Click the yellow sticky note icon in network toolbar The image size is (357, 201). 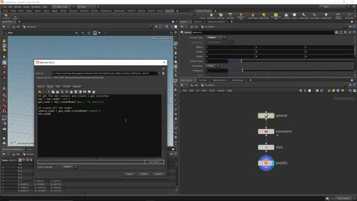coord(334,90)
